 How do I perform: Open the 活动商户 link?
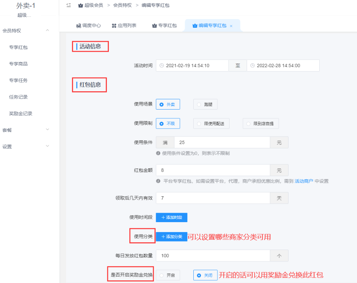click(x=304, y=181)
